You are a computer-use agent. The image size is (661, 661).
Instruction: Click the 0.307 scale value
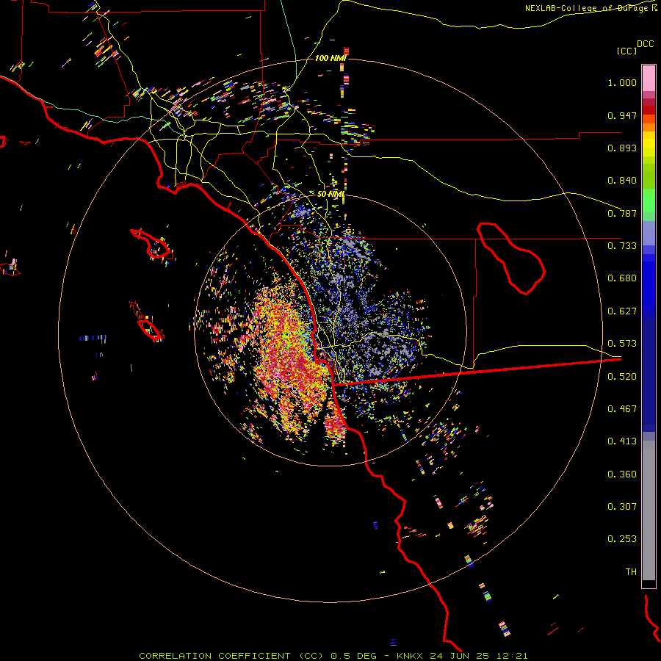point(622,507)
